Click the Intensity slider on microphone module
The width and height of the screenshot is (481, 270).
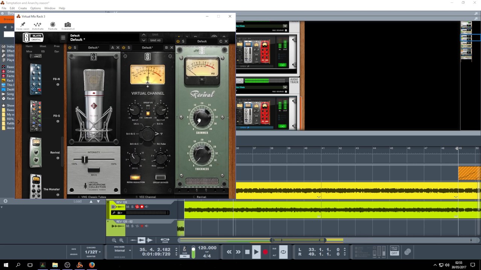click(85, 160)
